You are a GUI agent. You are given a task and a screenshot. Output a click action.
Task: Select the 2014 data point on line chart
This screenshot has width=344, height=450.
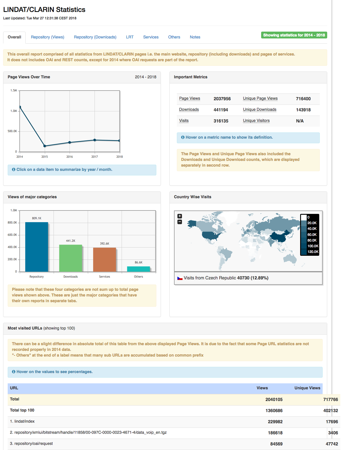click(20, 107)
